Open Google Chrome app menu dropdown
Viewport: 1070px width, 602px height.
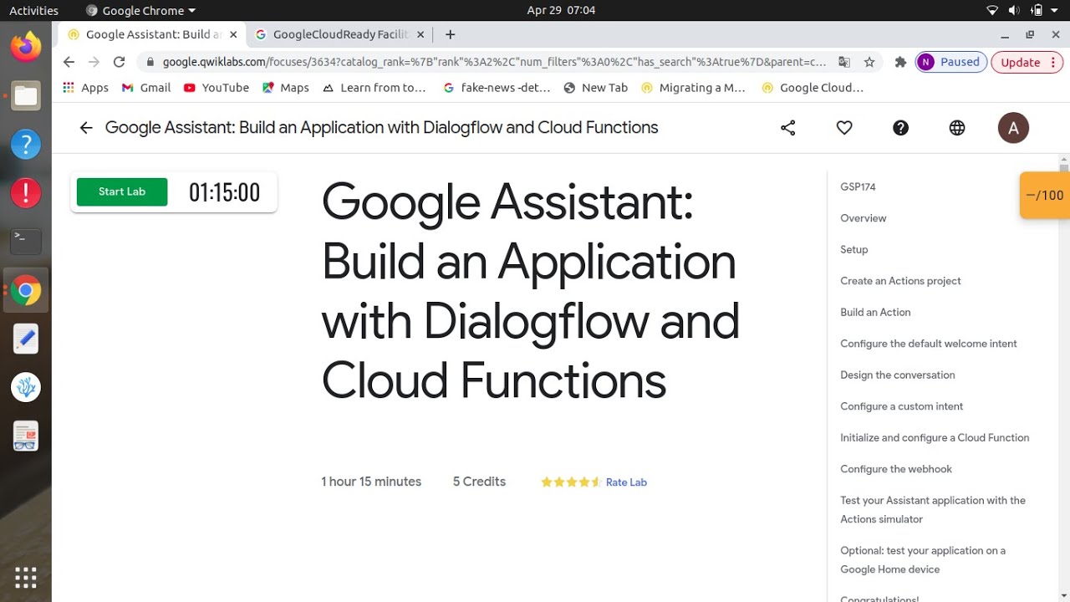pyautogui.click(x=140, y=11)
